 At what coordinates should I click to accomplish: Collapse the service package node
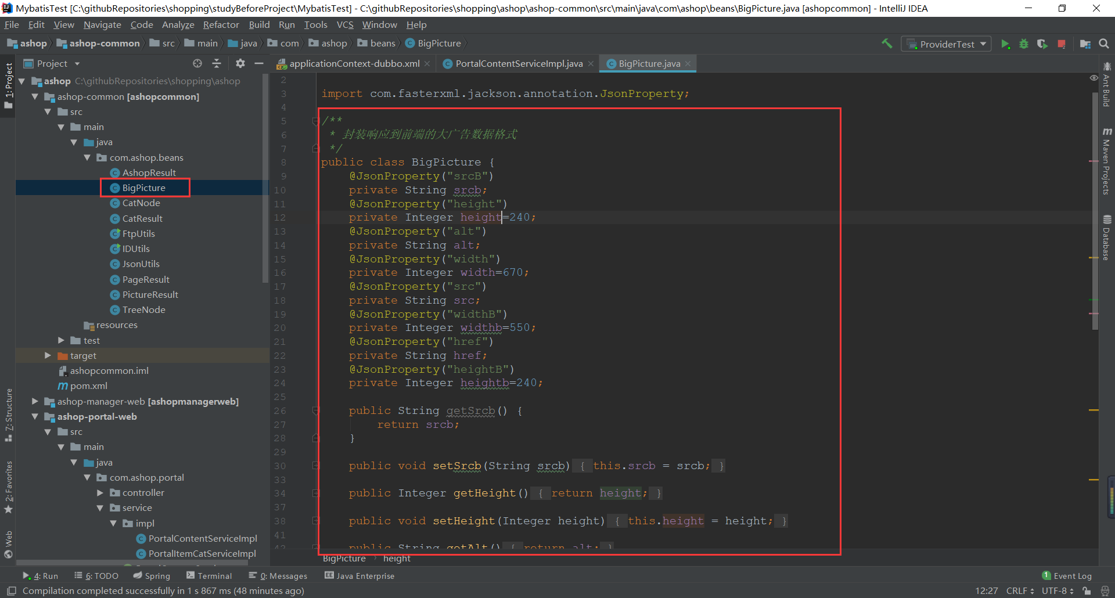(x=100, y=507)
